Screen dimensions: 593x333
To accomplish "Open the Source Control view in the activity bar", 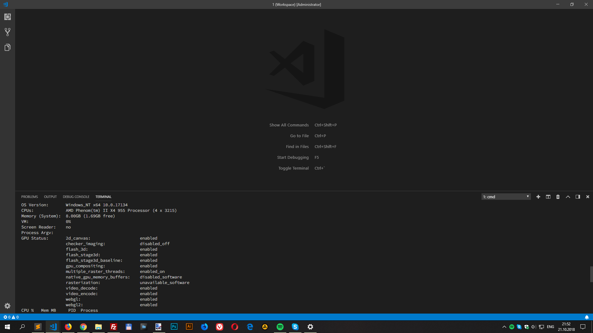I will point(7,32).
